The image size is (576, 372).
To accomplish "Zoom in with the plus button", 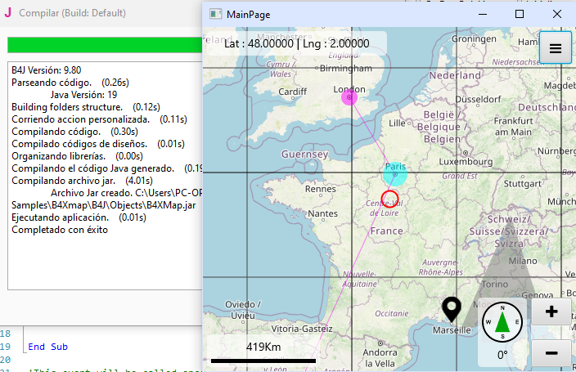I will pos(551,311).
